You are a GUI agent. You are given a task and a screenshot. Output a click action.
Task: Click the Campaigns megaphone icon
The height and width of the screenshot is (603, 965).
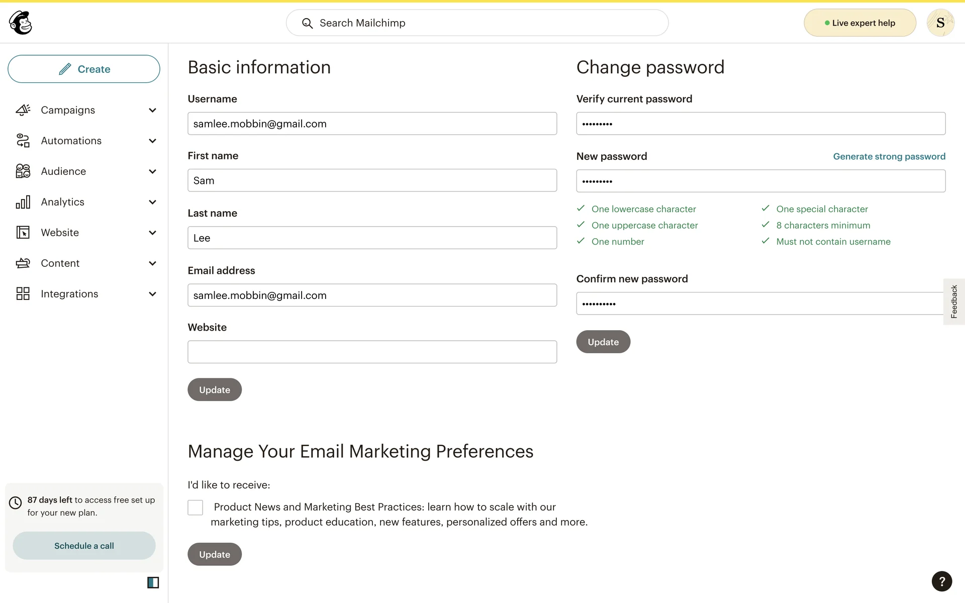[x=23, y=110]
